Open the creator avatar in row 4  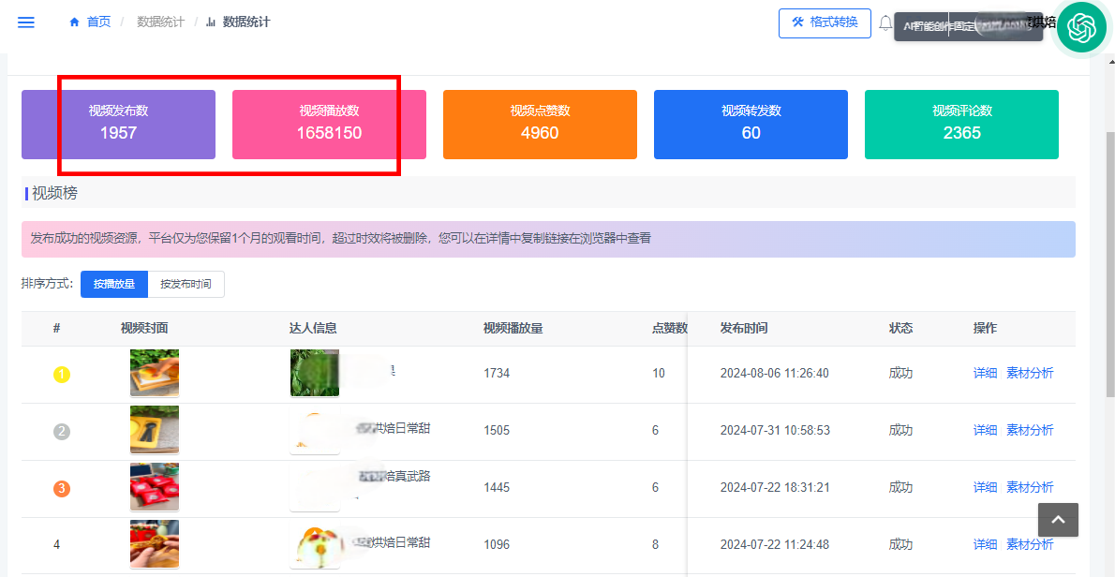point(313,544)
